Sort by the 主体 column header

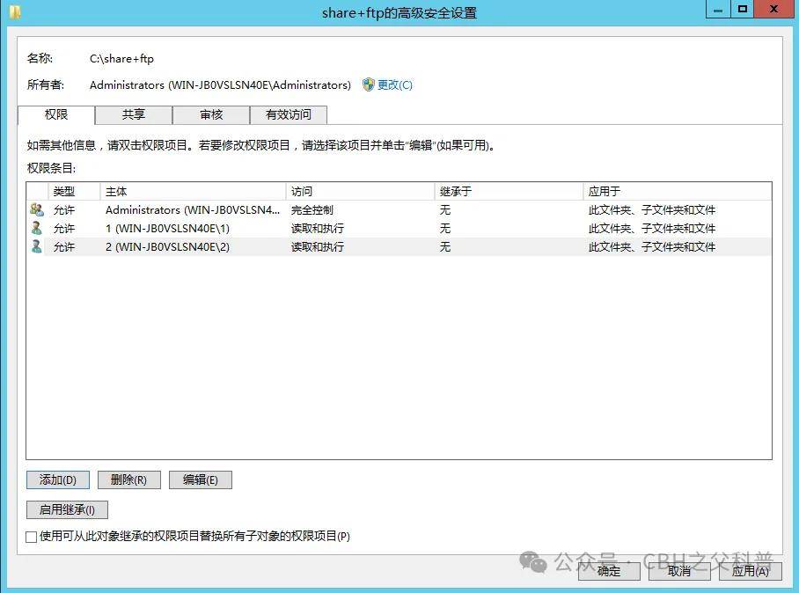coord(193,191)
